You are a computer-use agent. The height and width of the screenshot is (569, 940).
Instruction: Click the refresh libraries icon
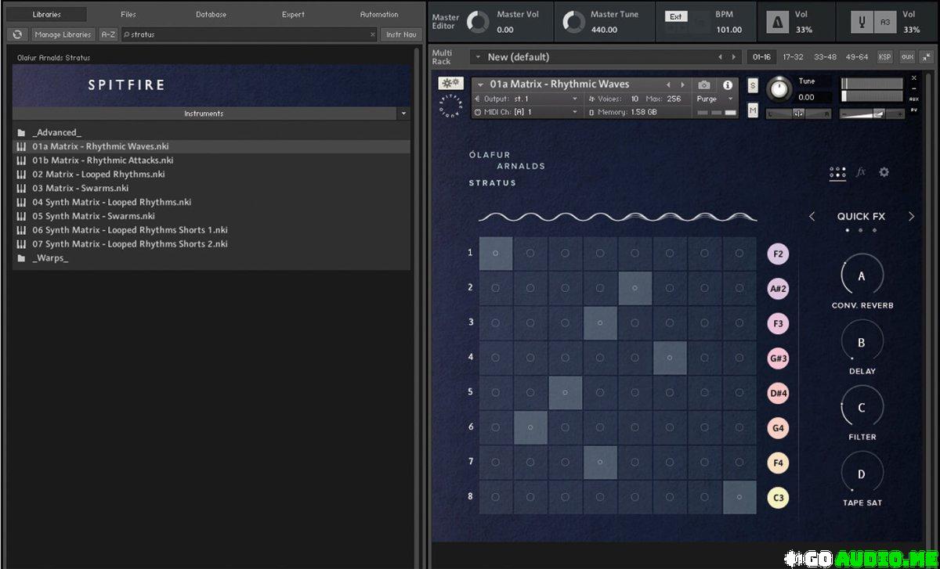point(17,34)
